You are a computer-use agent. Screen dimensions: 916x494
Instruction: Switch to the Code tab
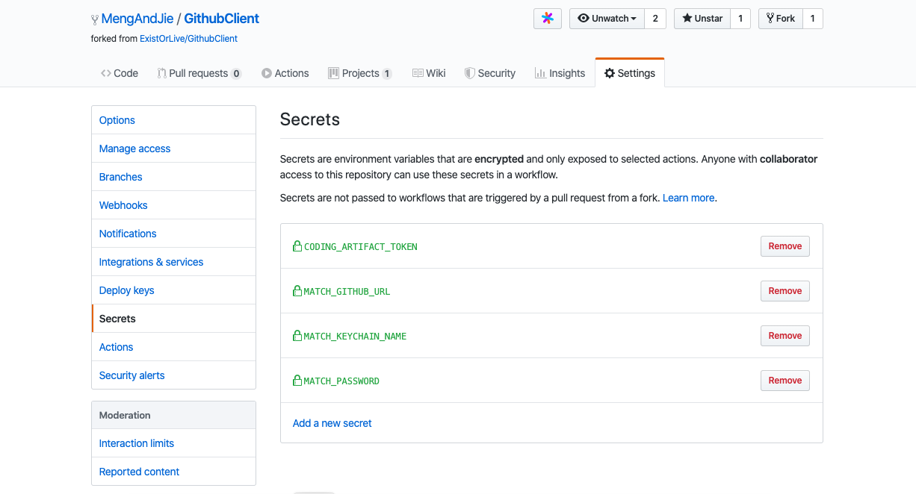pos(120,73)
